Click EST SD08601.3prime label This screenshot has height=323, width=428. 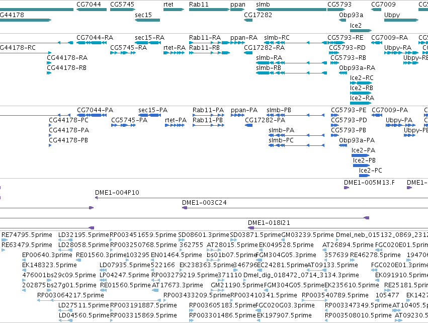pyautogui.click(x=204, y=235)
